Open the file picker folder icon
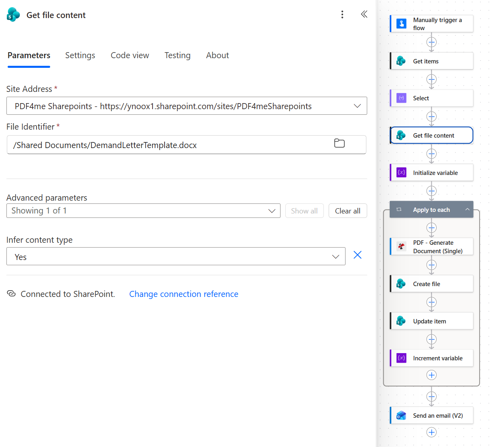 [x=340, y=143]
